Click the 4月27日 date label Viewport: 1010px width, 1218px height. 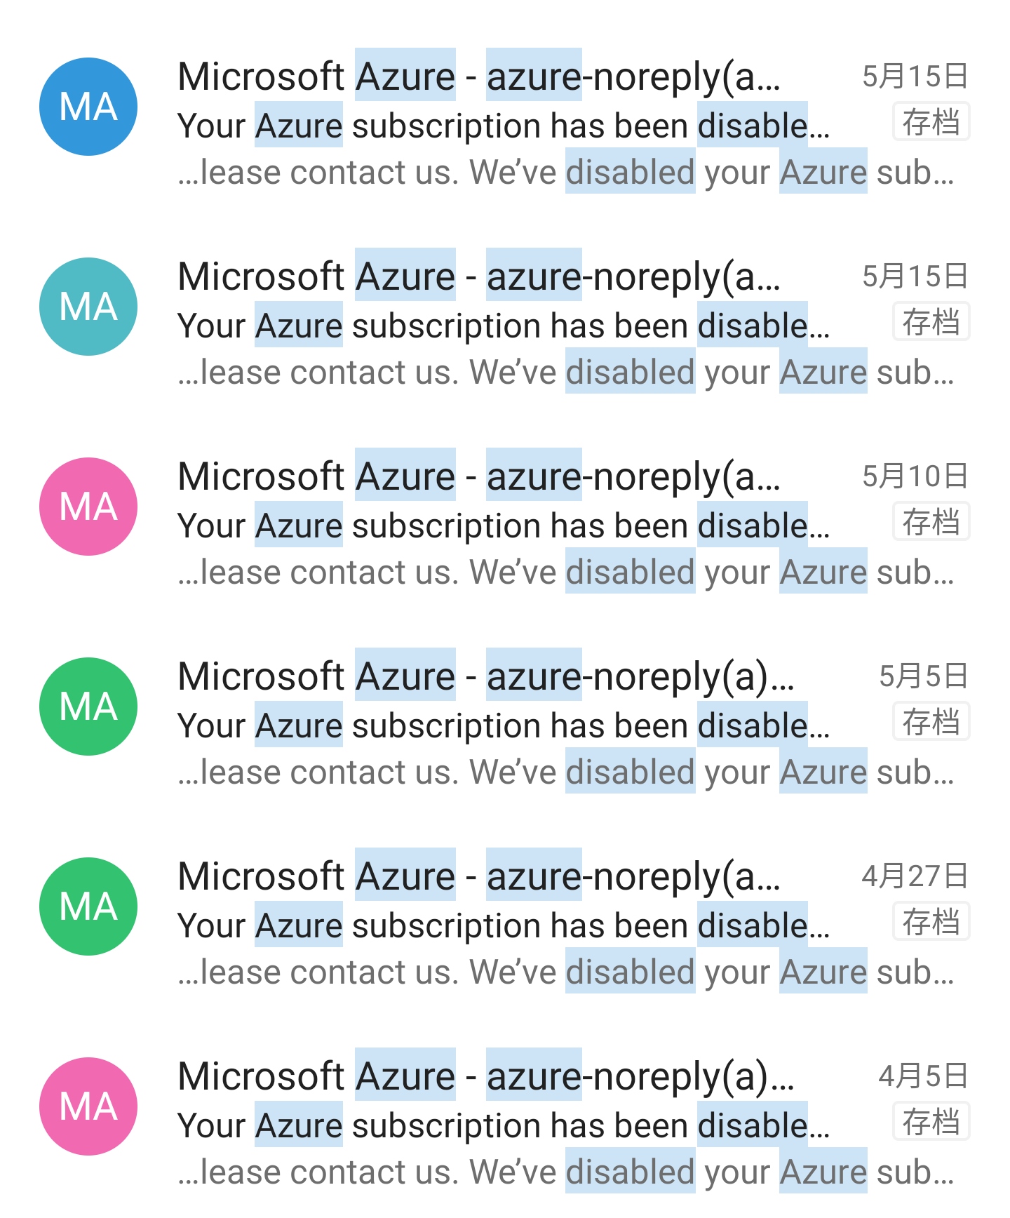(x=915, y=876)
